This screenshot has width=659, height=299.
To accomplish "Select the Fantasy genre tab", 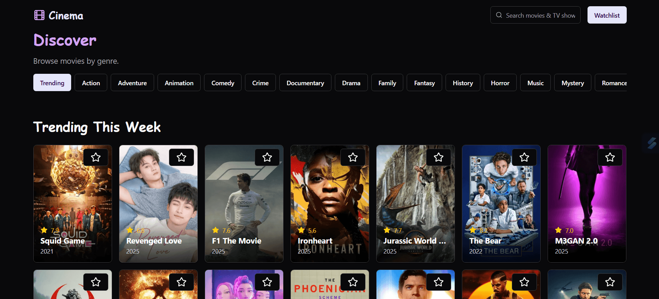I will (424, 82).
